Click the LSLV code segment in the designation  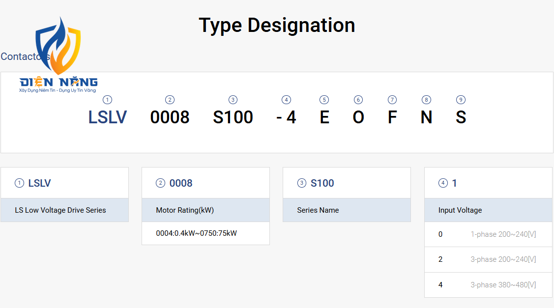tap(107, 117)
